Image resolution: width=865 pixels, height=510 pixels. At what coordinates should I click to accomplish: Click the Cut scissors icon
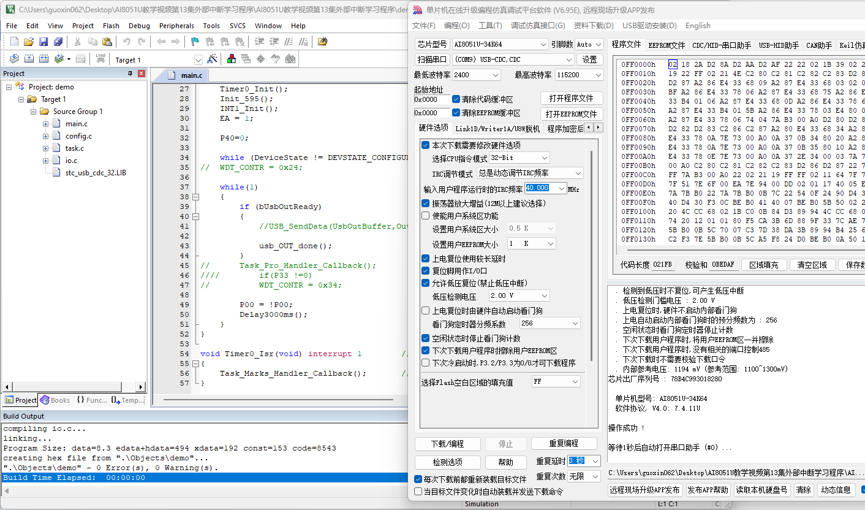(78, 42)
